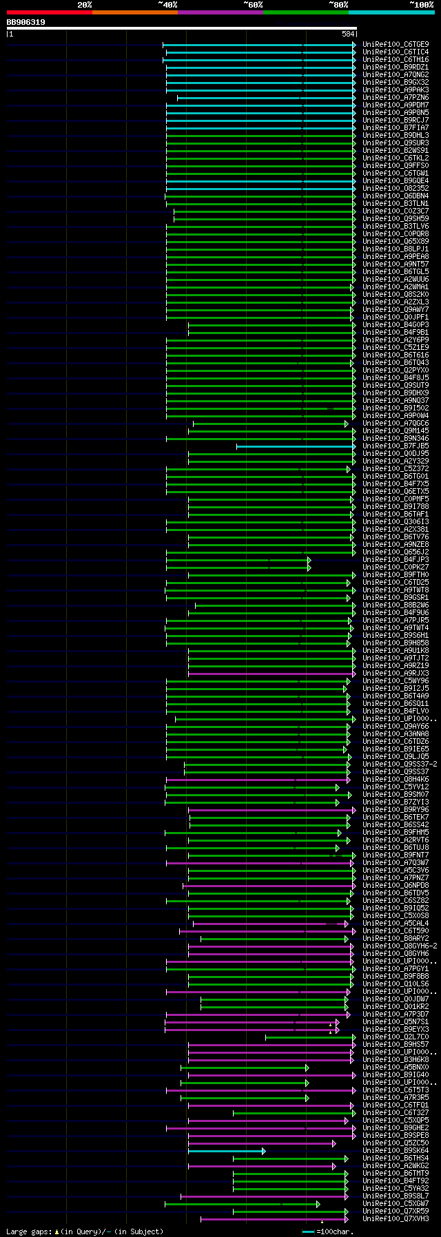
Task: Select the UniRef100_Q0JPF1 label
Action: click(396, 317)
